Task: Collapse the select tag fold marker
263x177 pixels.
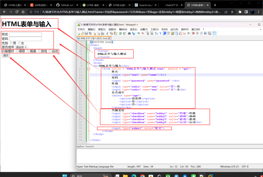Action: [x=88, y=95]
